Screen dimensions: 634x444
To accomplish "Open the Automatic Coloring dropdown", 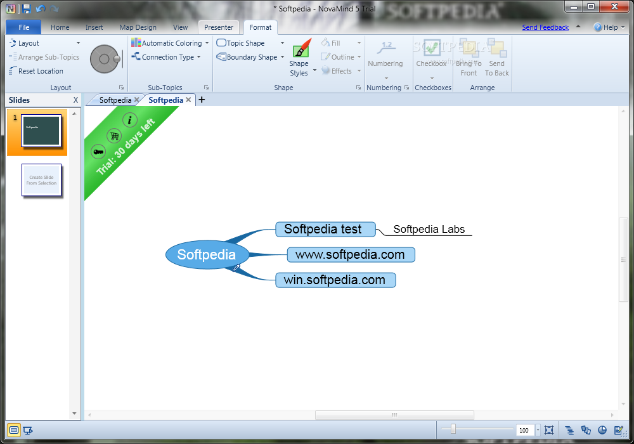I will (207, 43).
